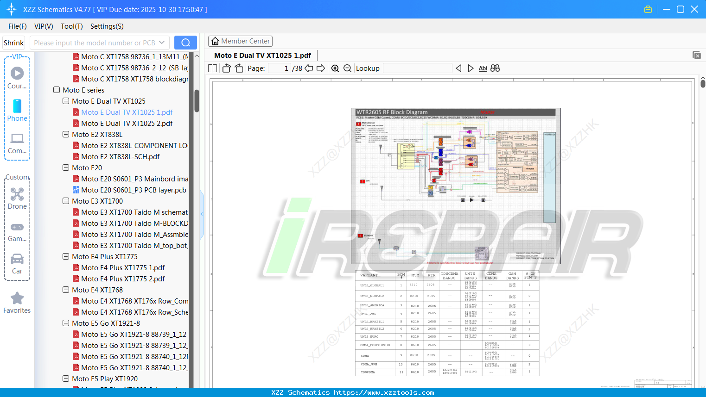Click the PDF icon of Moto E Dual TV XT1025 2.pdf
Viewport: 706px width, 397px height.
[x=76, y=123]
